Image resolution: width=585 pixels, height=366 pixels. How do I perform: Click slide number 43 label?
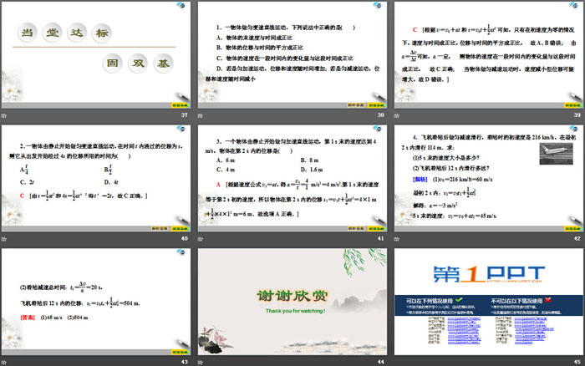click(x=185, y=362)
